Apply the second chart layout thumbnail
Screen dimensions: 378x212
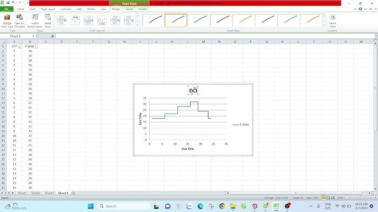(x=75, y=20)
